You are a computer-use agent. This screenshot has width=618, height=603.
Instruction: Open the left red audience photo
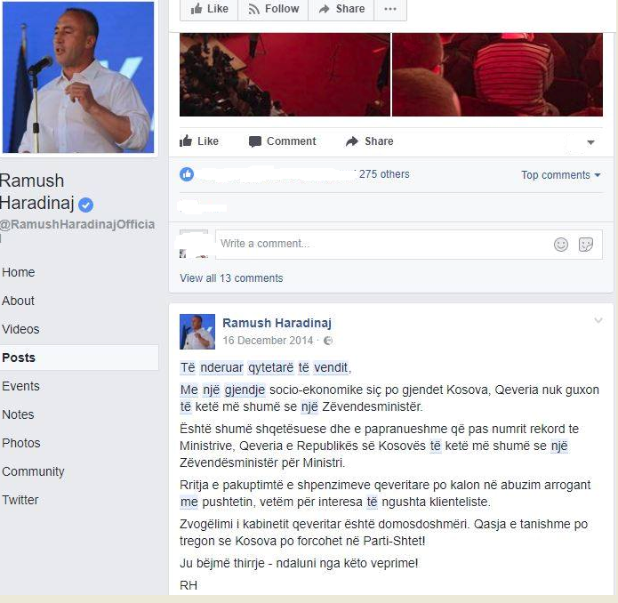coord(285,75)
